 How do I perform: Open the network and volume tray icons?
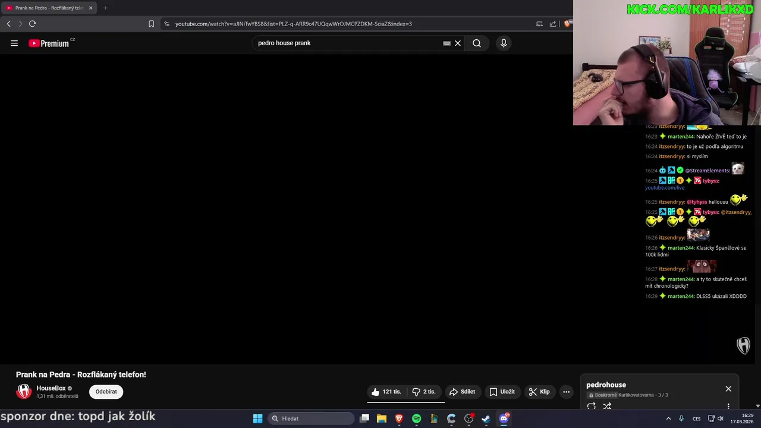[717, 418]
